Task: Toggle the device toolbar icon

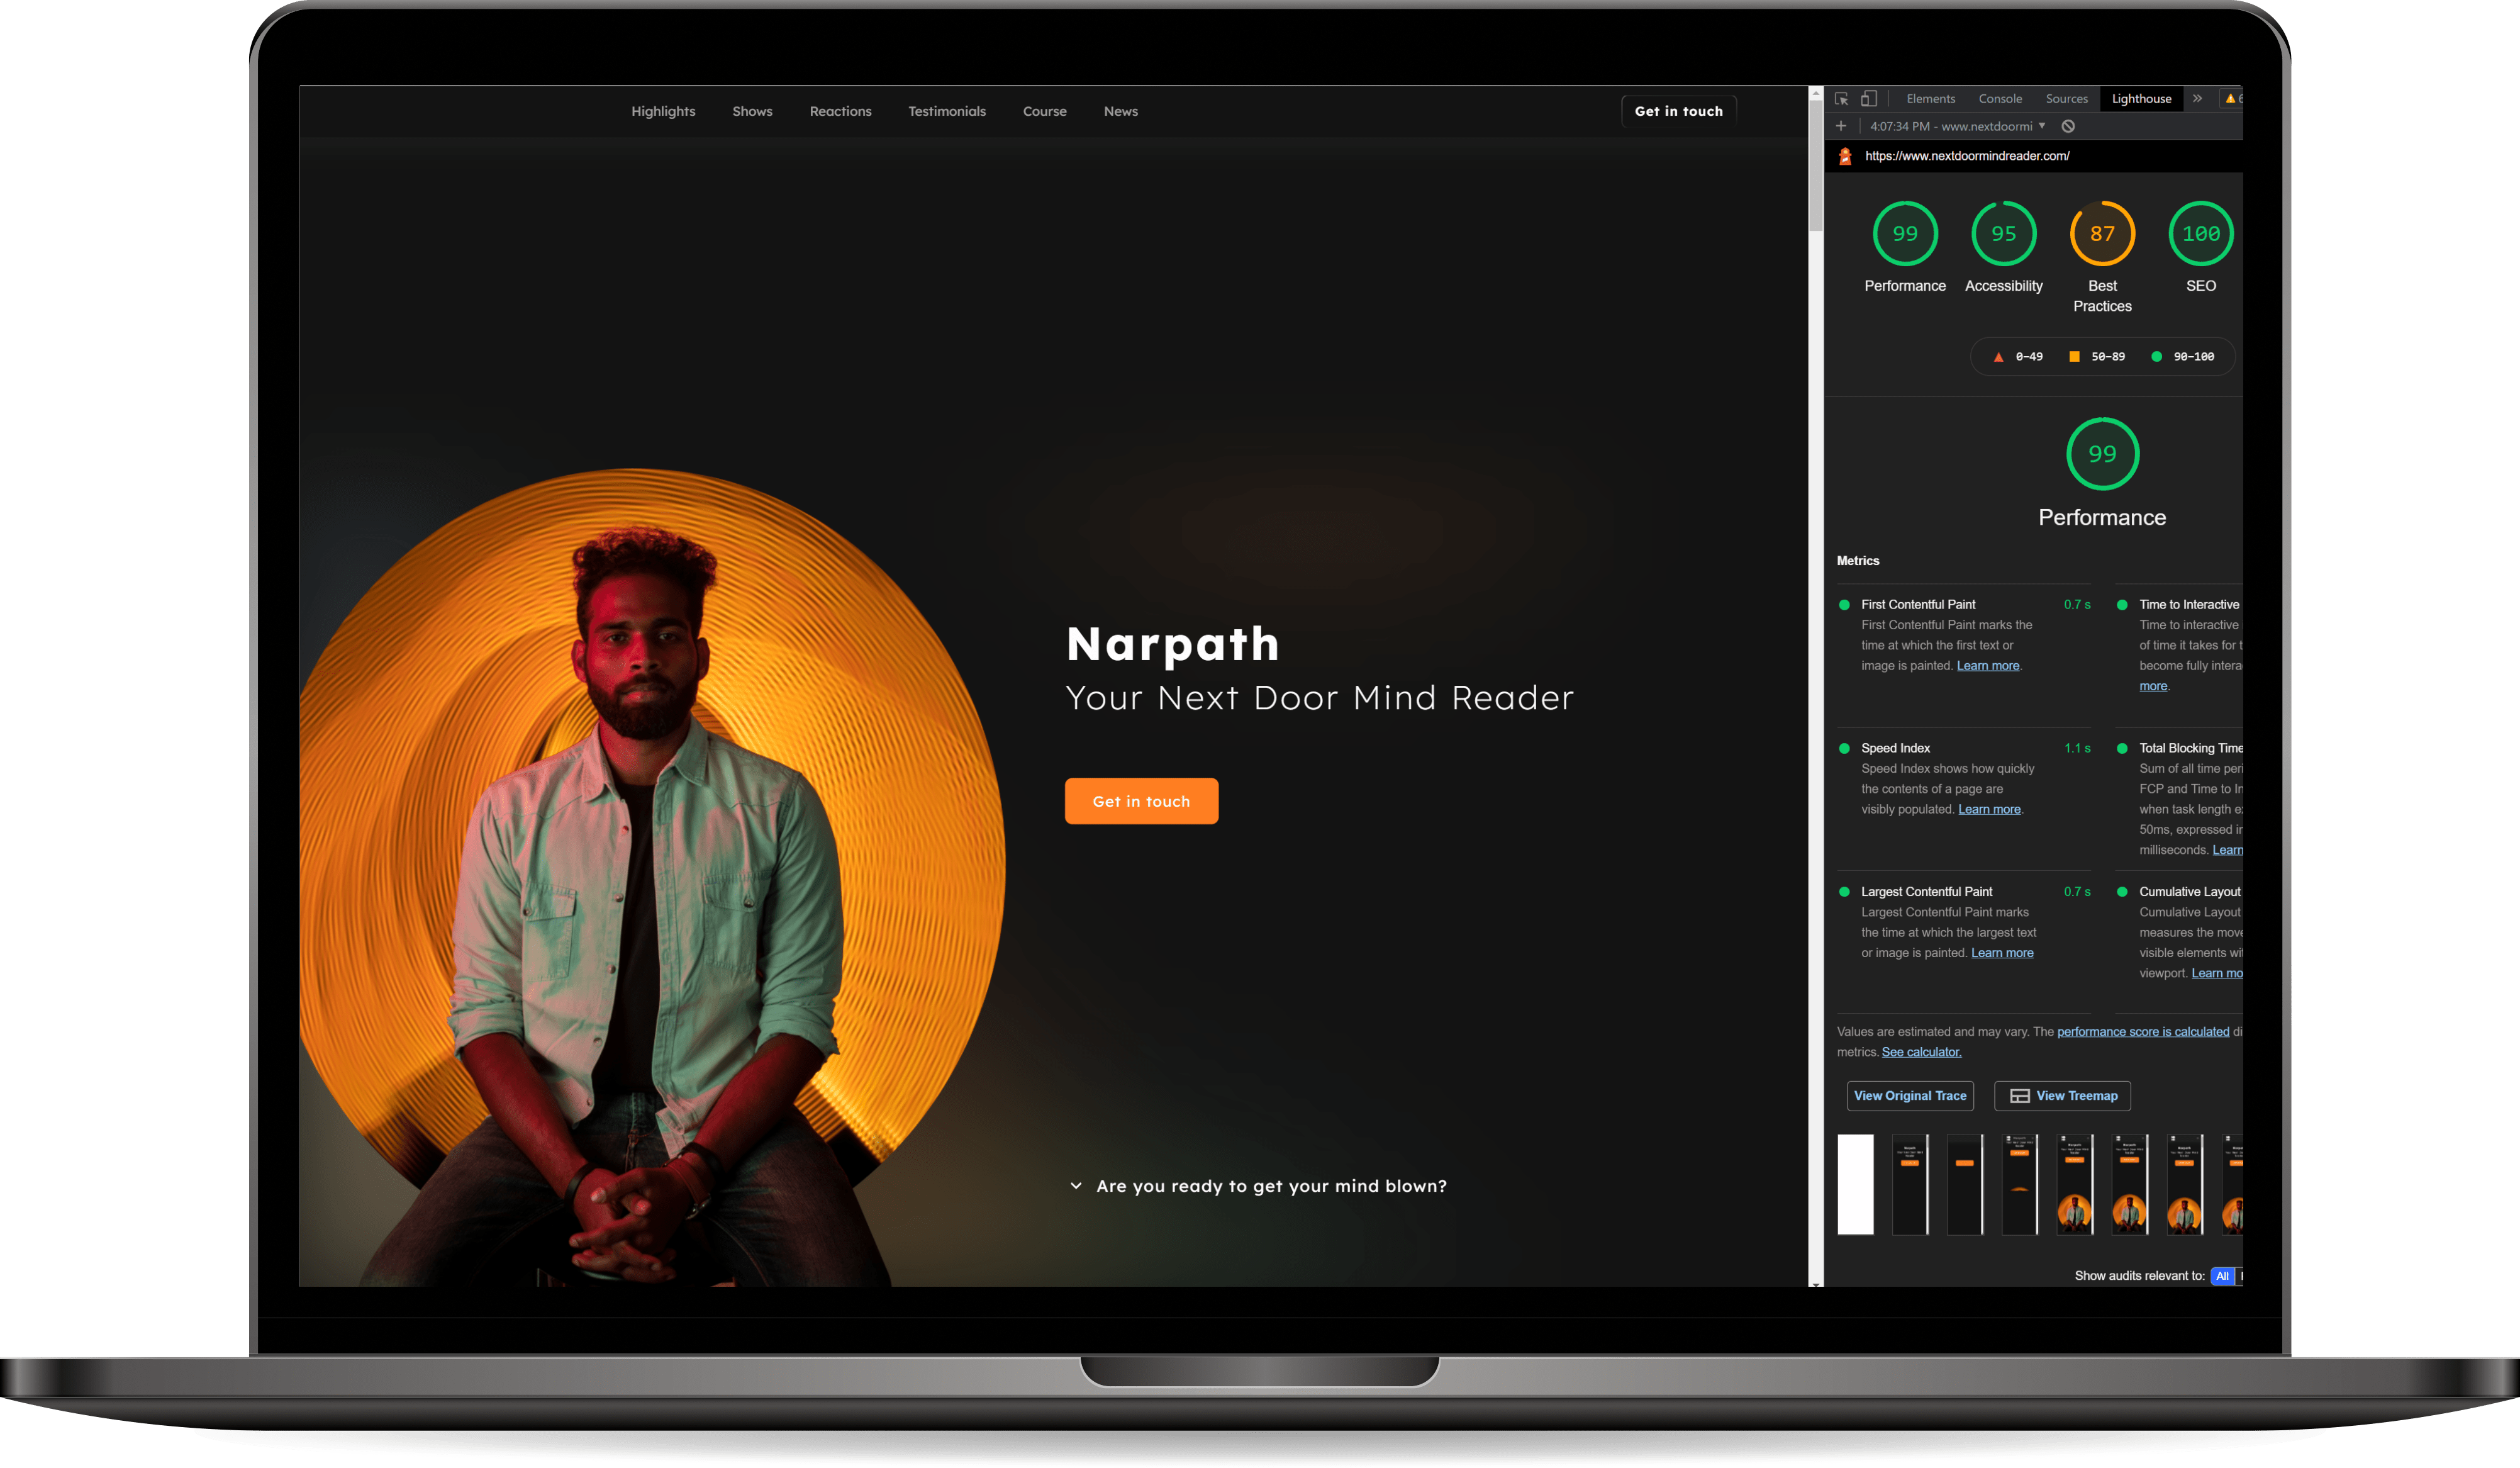Action: pos(1868,99)
